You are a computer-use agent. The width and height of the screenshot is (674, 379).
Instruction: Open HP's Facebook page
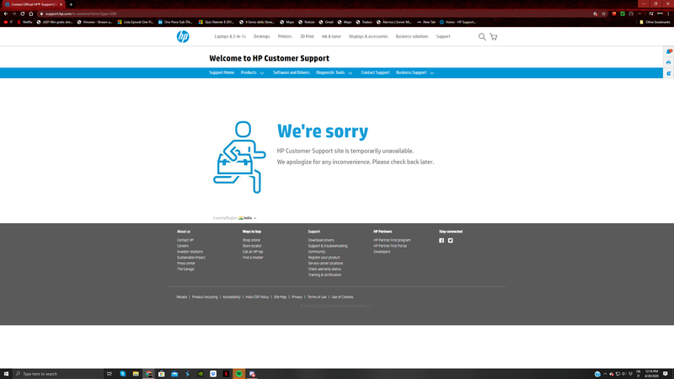point(441,241)
